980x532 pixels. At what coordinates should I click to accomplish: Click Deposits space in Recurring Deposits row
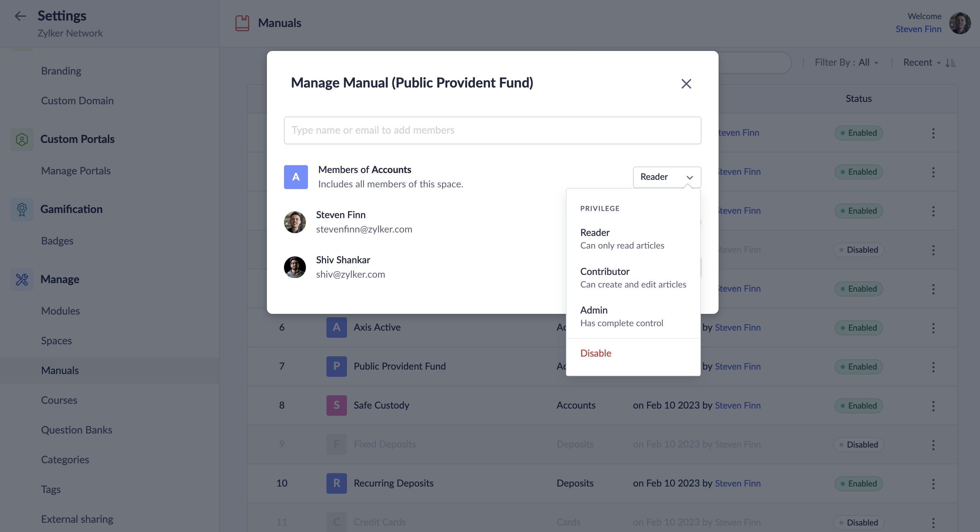click(x=575, y=483)
